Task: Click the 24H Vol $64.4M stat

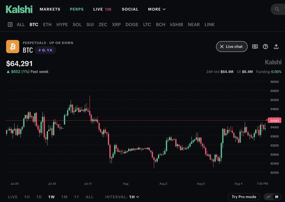Action: [220, 72]
